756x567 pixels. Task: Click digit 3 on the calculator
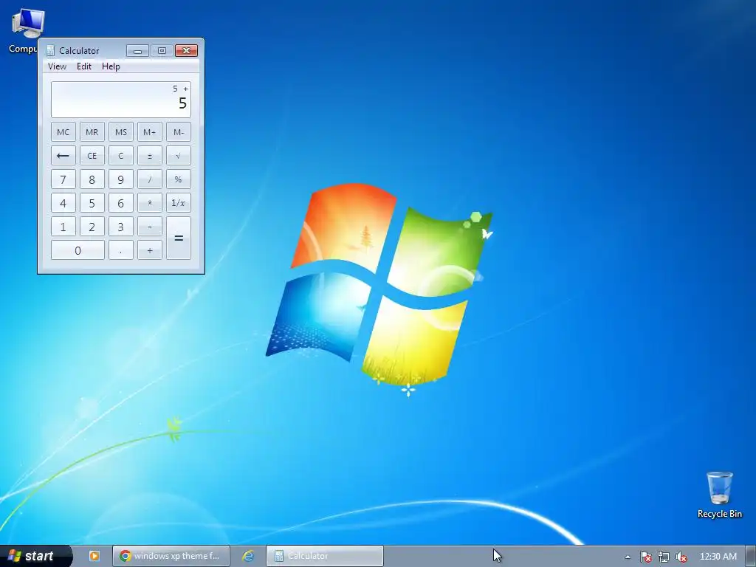[x=121, y=227]
